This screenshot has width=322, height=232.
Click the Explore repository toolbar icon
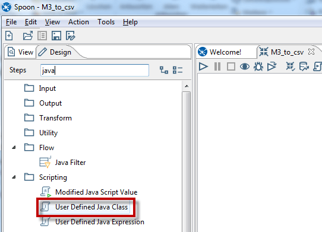(42, 36)
